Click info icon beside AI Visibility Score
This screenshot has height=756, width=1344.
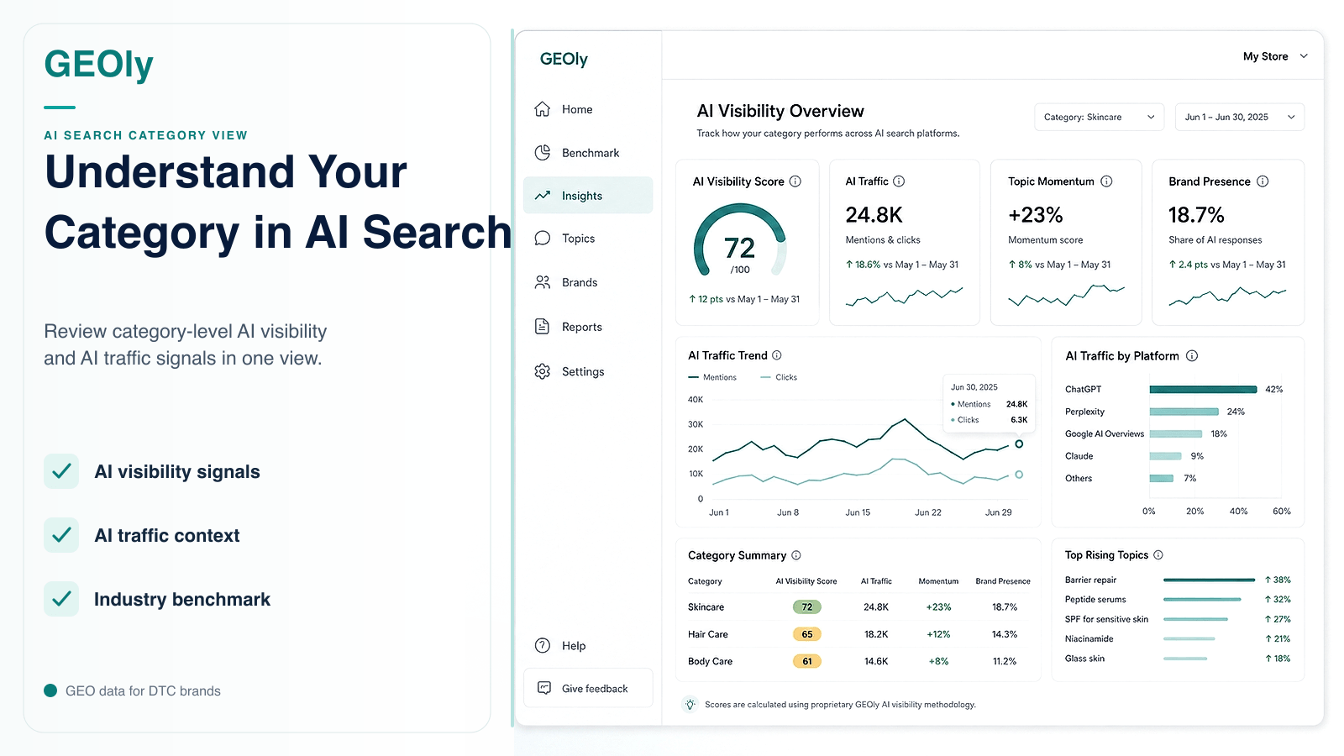(x=795, y=181)
